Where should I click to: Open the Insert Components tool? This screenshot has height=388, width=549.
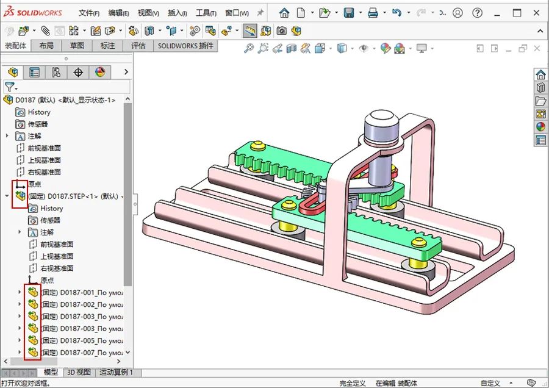pyautogui.click(x=23, y=31)
